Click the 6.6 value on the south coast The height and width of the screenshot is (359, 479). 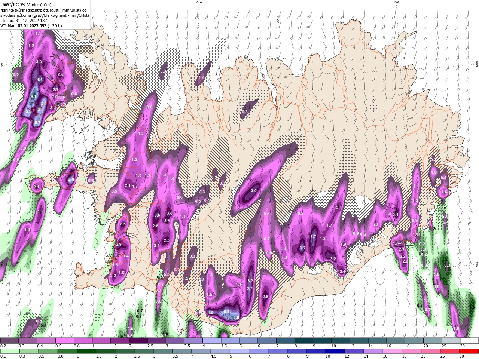(236, 317)
